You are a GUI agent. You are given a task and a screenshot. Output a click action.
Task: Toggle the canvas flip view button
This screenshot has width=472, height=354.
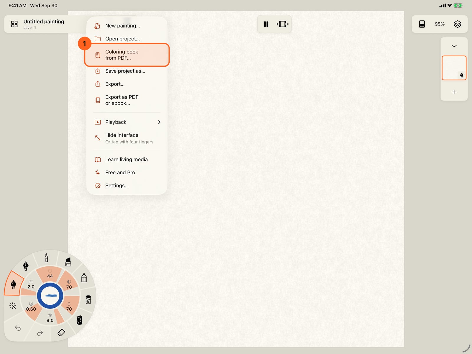point(283,24)
